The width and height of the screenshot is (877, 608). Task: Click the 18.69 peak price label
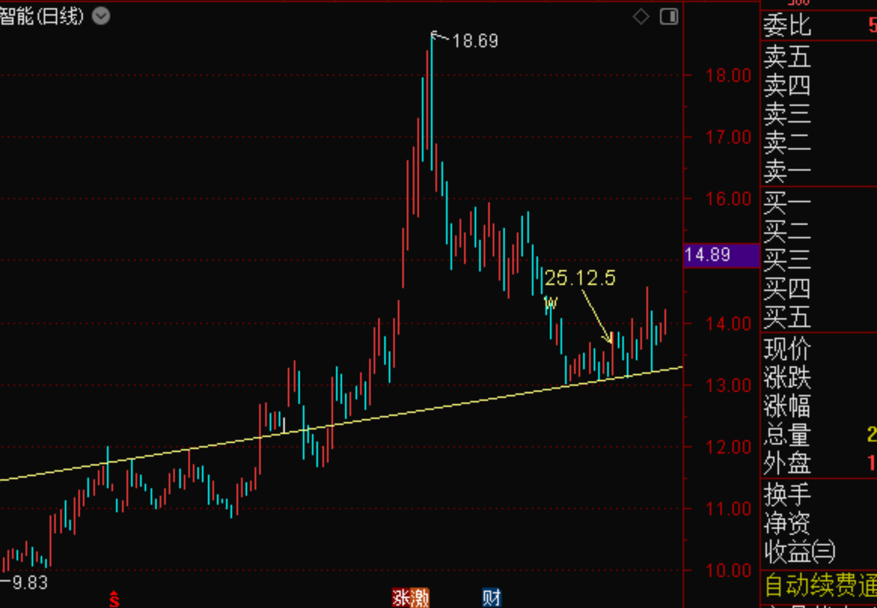[475, 41]
